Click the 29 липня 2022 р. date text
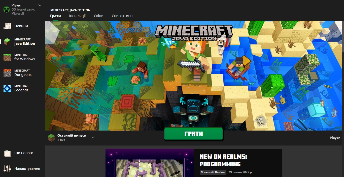Screen dimensions: 344x177 coord(240,172)
